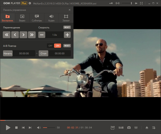Screen dimensions: 161x134
Task: Open the equalizer control panel icon
Action: tap(136, 128)
